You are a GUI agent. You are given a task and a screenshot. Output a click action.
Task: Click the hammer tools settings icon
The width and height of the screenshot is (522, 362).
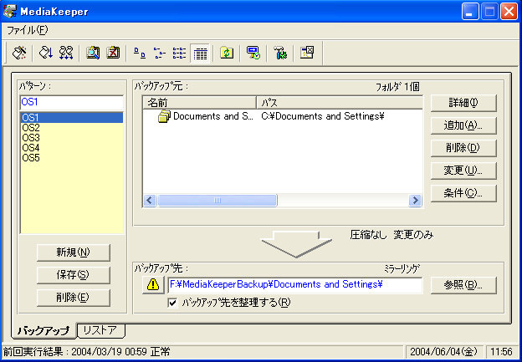click(x=279, y=53)
